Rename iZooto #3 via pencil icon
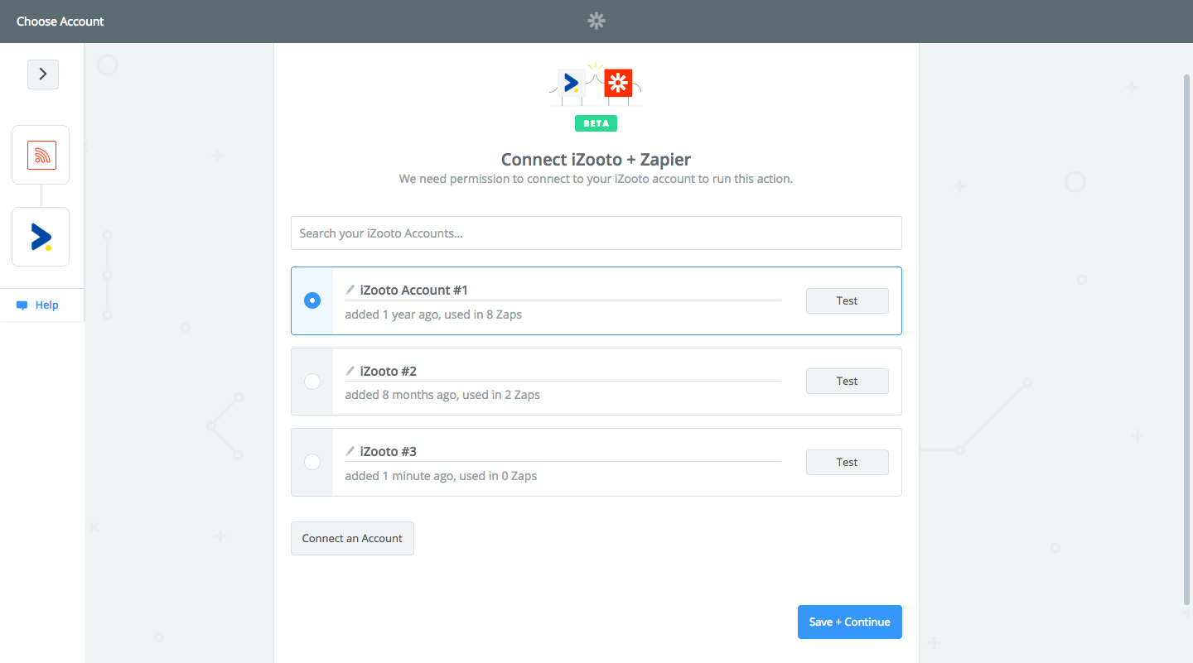The width and height of the screenshot is (1193, 663). coord(350,451)
